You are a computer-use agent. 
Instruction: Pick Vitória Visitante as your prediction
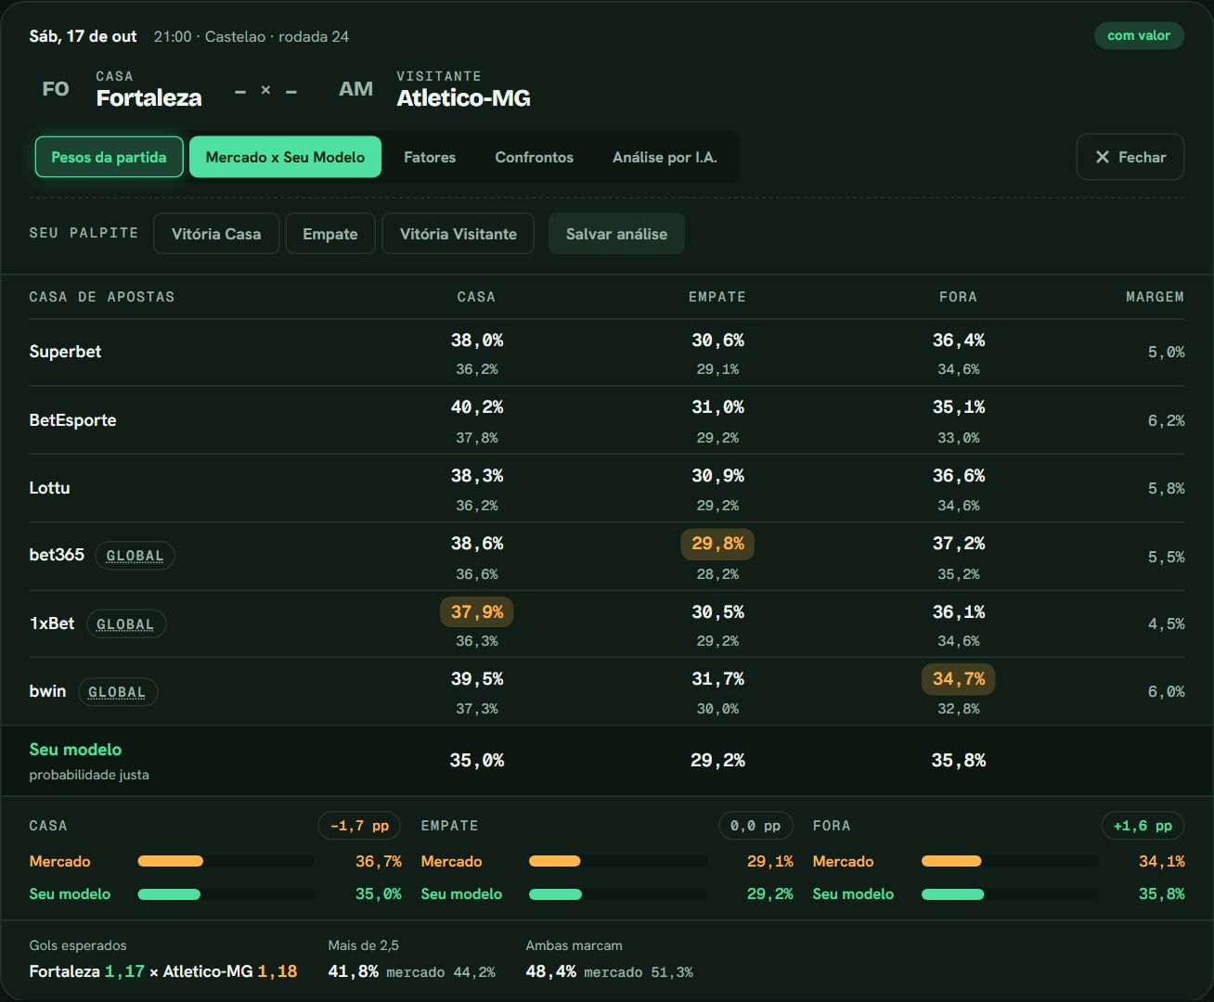tap(458, 234)
